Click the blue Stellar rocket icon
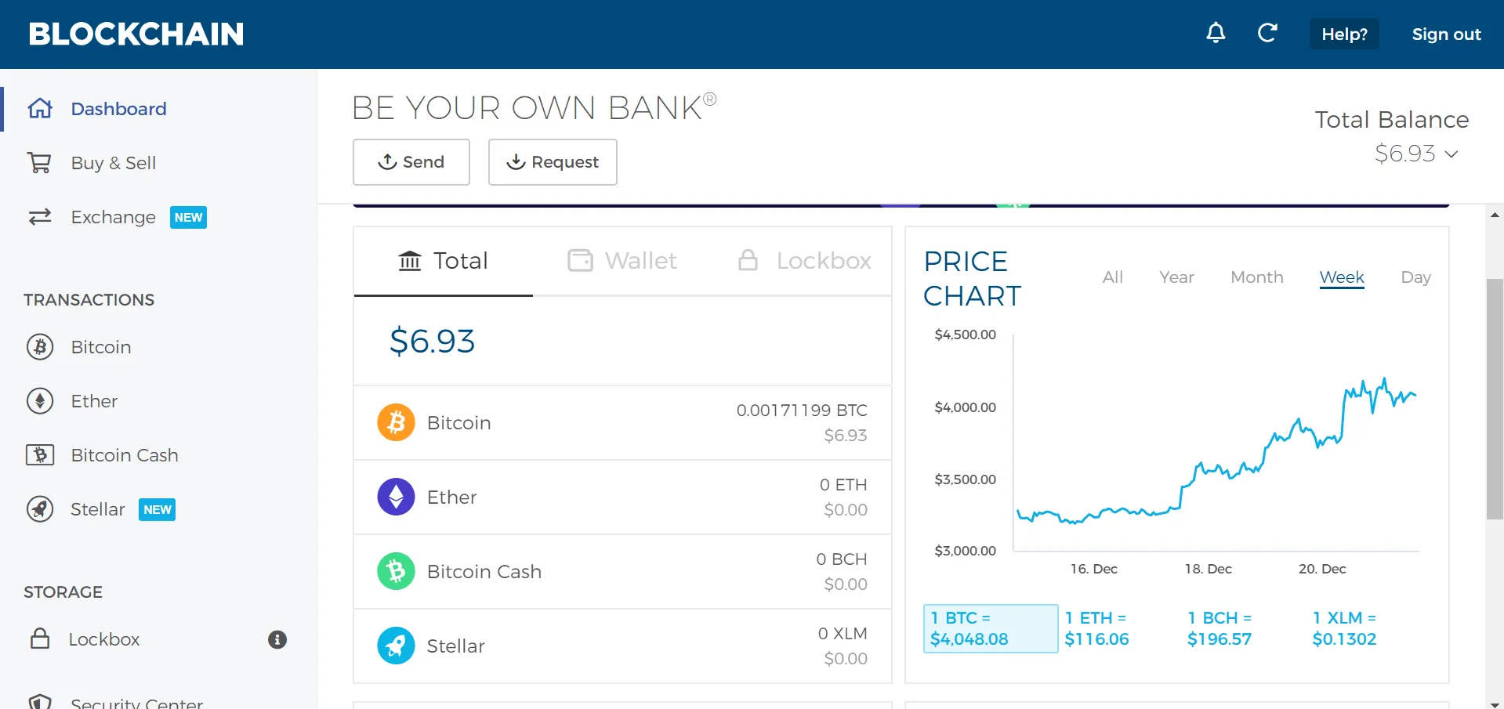Image resolution: width=1504 pixels, height=709 pixels. click(396, 646)
